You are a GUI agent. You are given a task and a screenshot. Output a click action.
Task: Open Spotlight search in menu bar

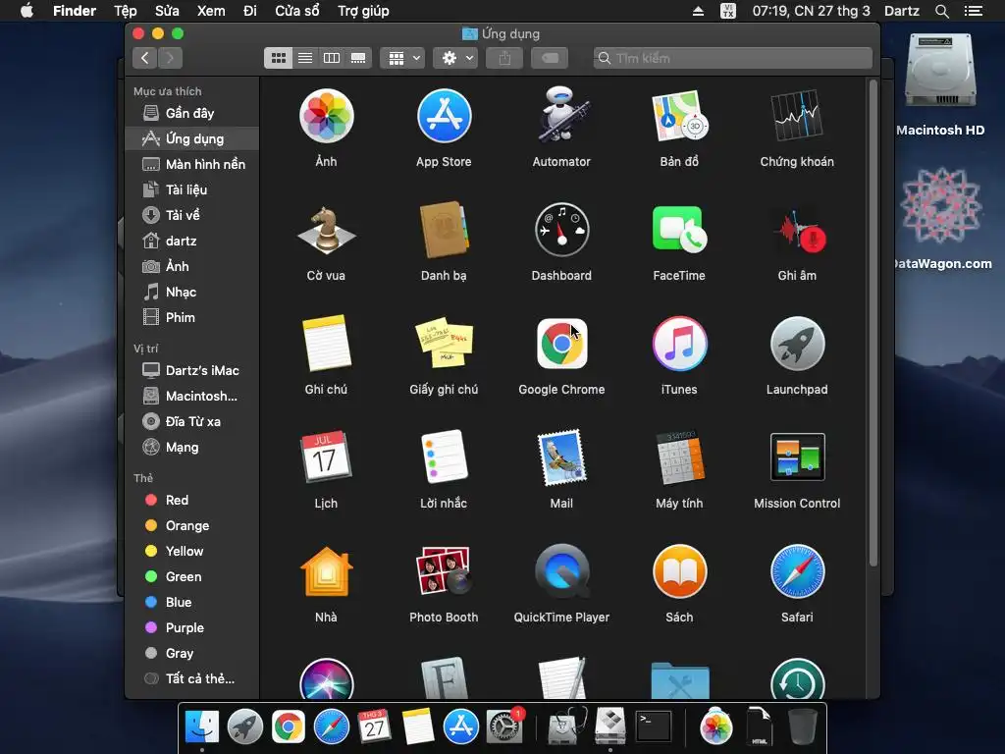941,11
